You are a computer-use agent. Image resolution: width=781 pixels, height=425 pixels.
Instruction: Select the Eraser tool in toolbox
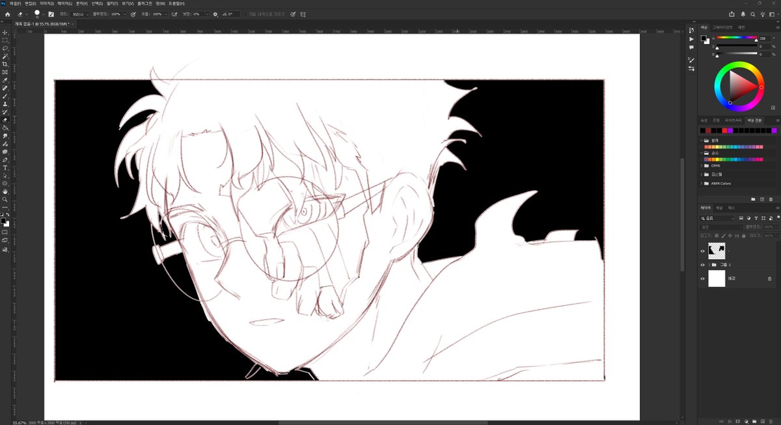[5, 120]
